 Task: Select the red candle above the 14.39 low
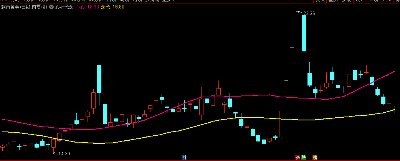[53, 143]
